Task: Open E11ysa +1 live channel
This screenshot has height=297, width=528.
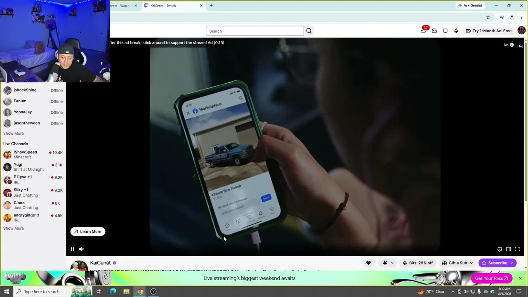Action: pos(33,180)
